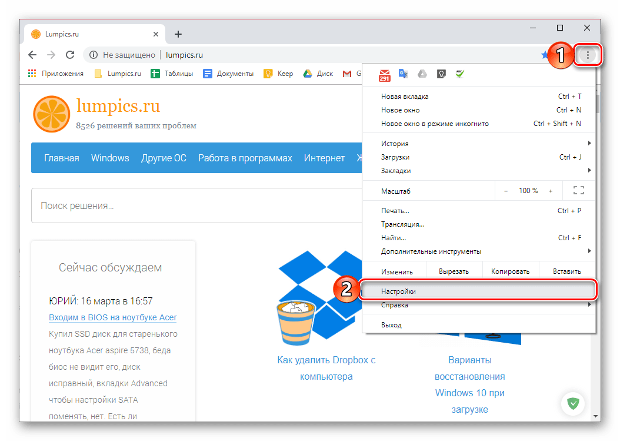
Task: Select Выход to quit Chrome
Action: click(x=479, y=325)
